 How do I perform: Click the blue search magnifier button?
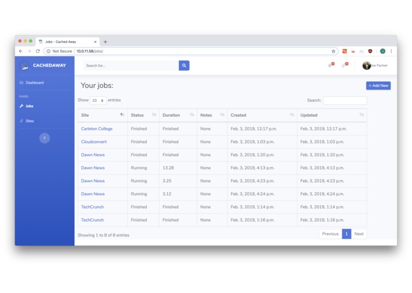pos(184,65)
